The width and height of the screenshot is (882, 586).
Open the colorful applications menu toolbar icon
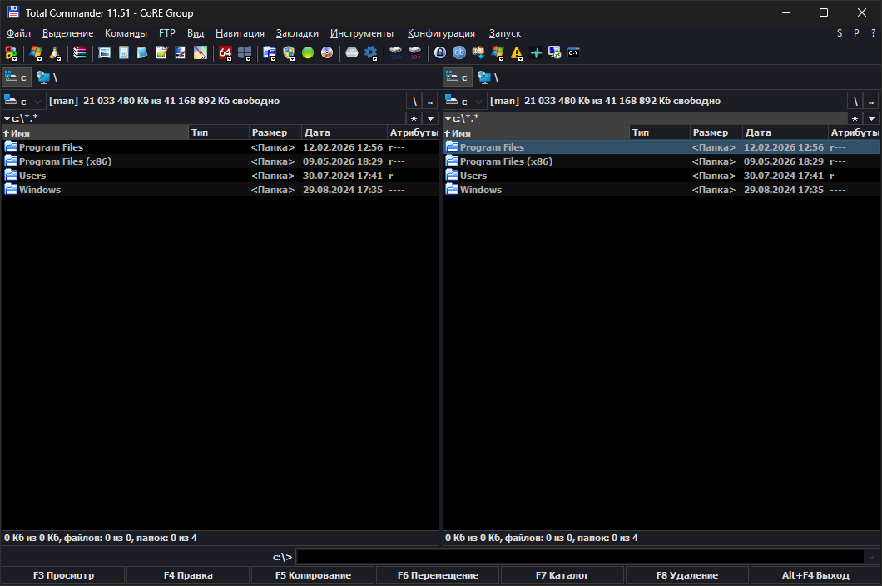[12, 53]
